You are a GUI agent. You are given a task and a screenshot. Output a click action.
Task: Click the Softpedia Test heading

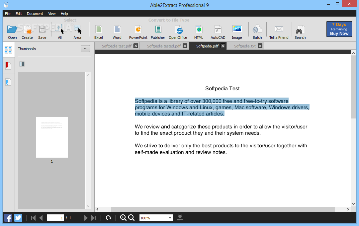tap(222, 89)
